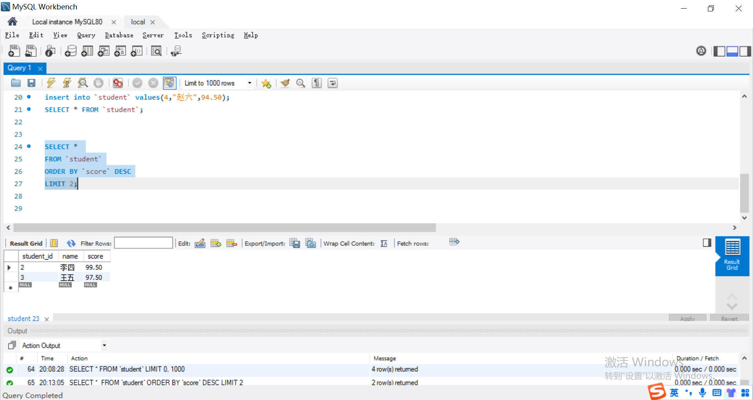Open the Sogou input method icon
Image resolution: width=753 pixels, height=400 pixels.
657,391
